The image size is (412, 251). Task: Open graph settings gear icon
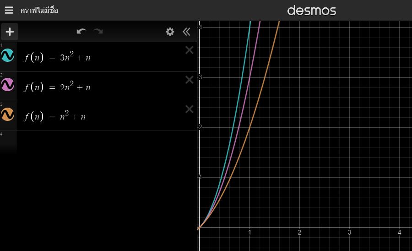coord(170,32)
